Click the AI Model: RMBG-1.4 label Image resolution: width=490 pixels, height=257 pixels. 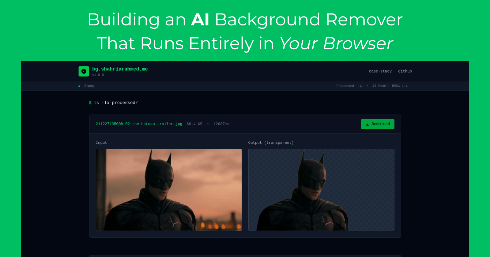(x=390, y=86)
